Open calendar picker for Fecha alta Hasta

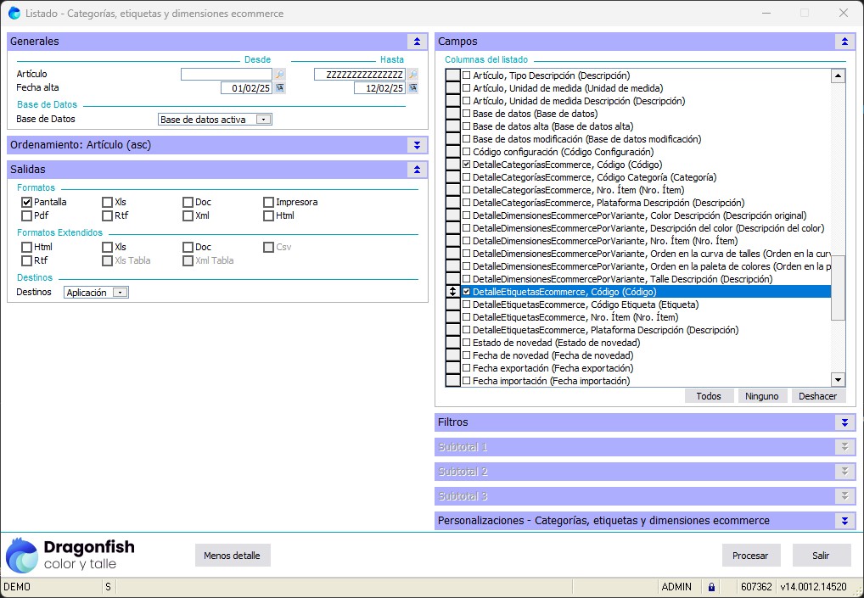click(412, 87)
